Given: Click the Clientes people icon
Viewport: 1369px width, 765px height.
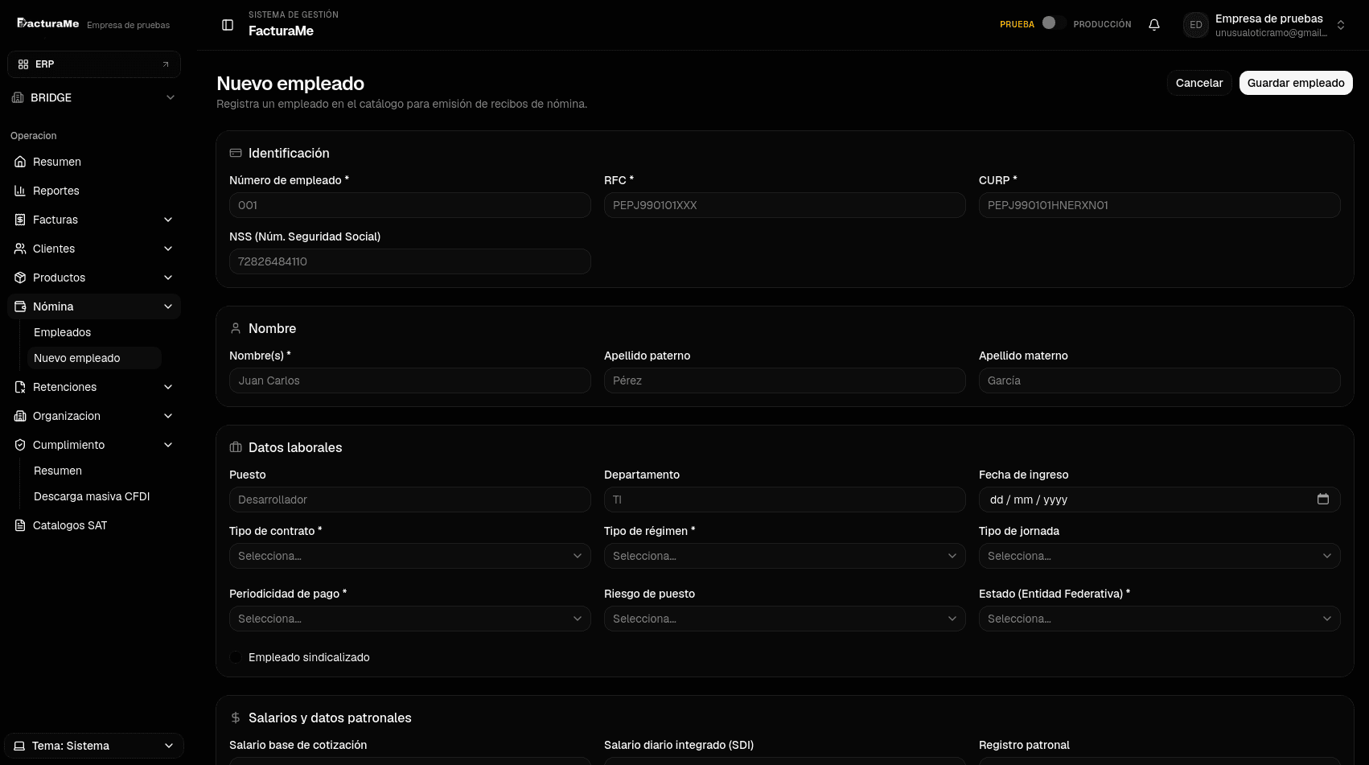Looking at the screenshot, I should tap(20, 249).
